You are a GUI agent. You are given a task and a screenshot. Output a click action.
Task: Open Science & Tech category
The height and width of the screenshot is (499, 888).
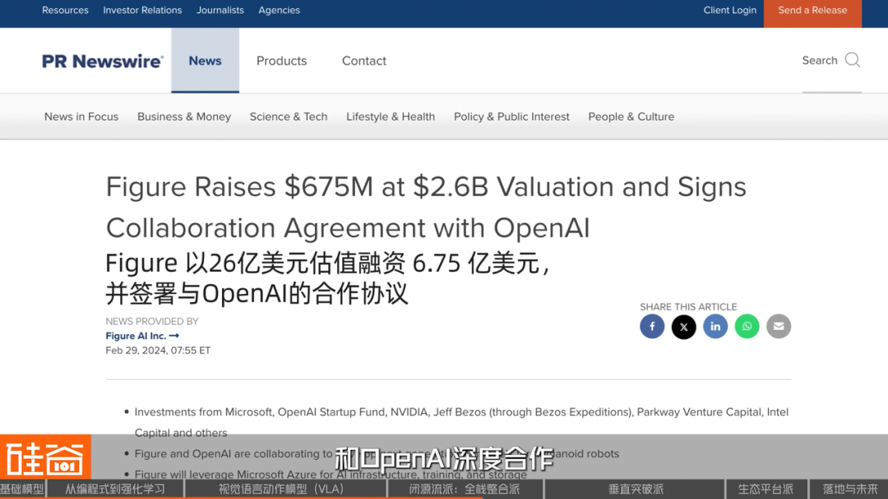[x=289, y=117]
